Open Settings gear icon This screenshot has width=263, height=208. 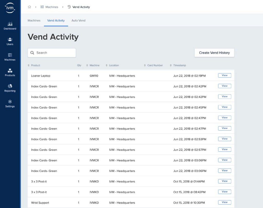coord(10,102)
